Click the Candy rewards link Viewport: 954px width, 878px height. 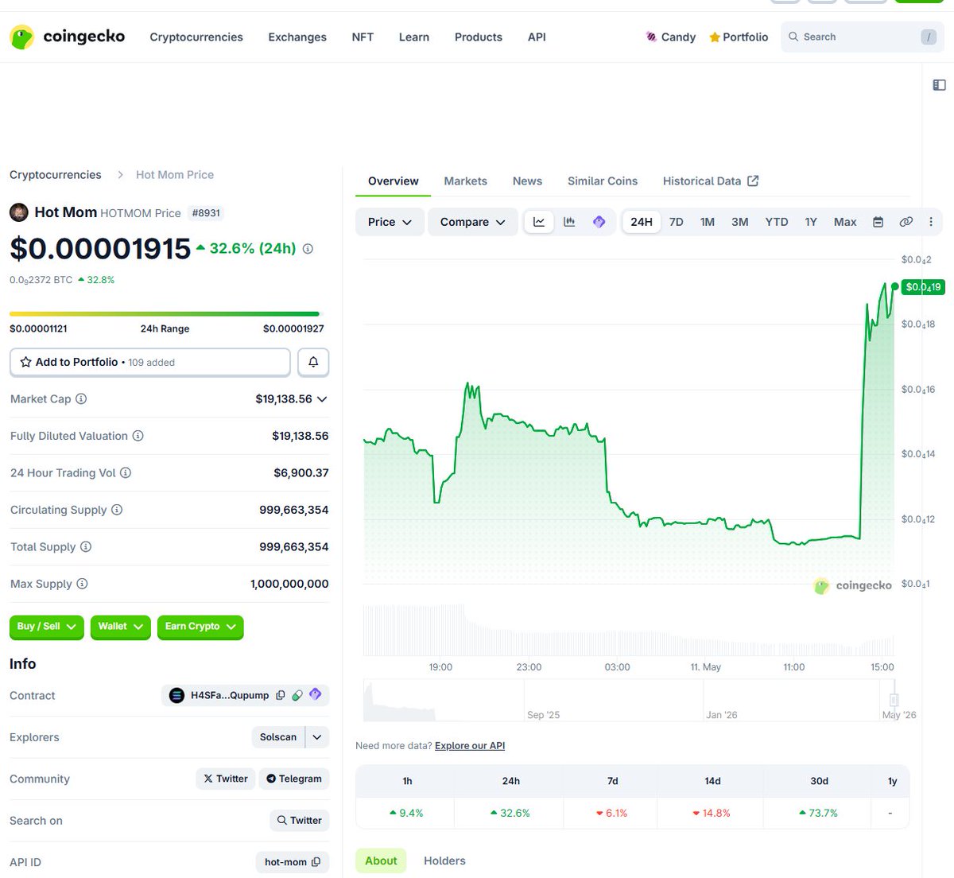point(671,37)
